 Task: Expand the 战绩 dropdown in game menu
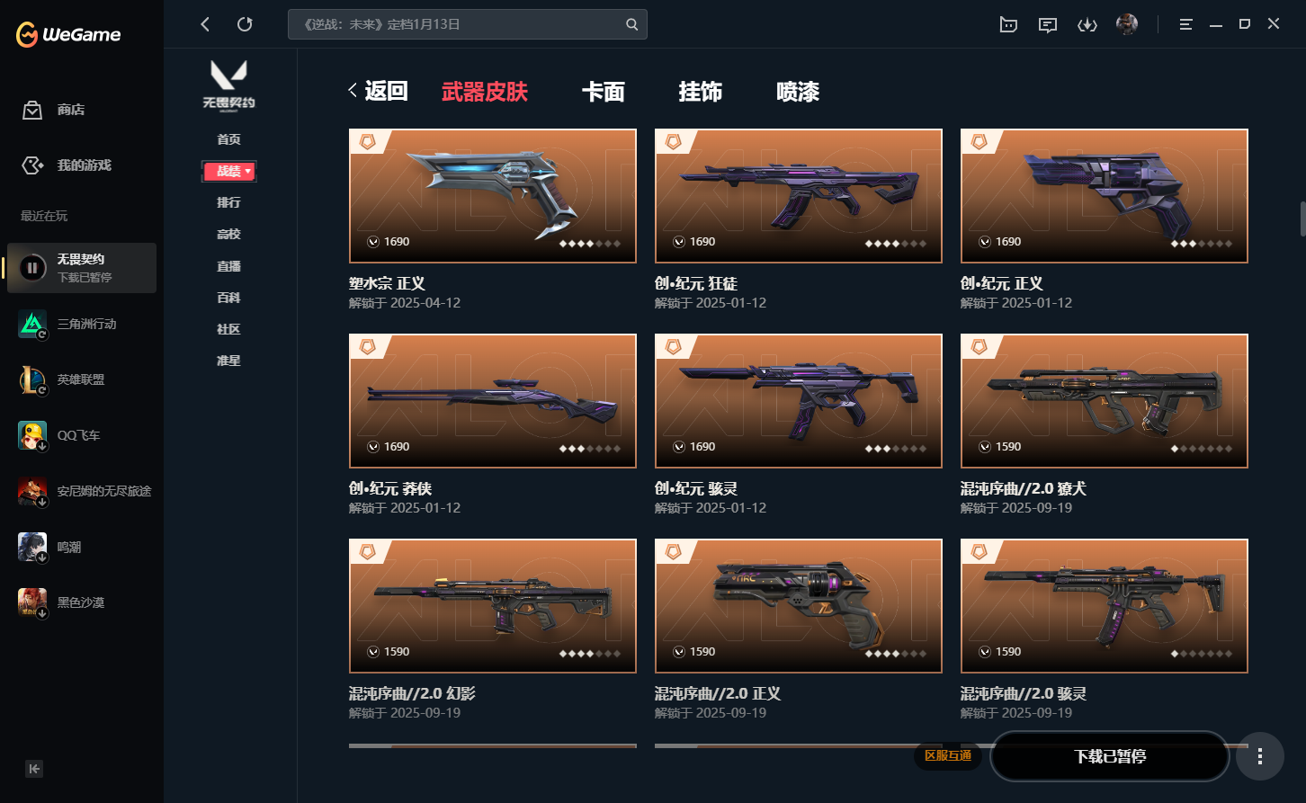tap(229, 171)
